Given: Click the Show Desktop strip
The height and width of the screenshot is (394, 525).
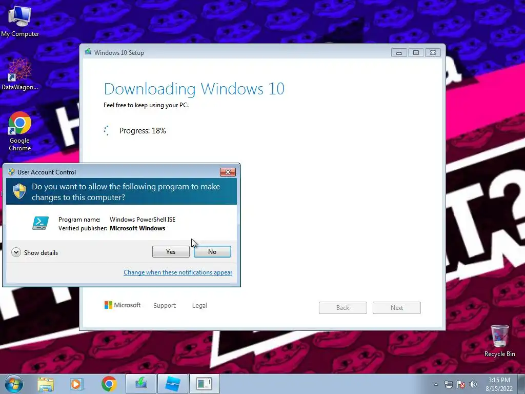Looking at the screenshot, I should coord(521,384).
